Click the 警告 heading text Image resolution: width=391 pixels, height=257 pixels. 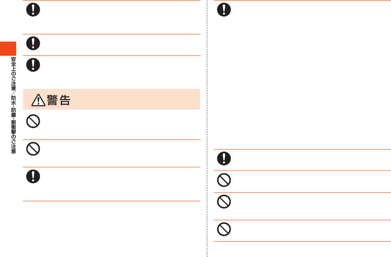[58, 100]
